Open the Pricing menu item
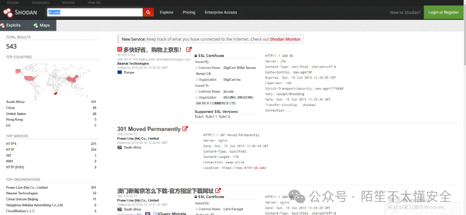The height and width of the screenshot is (215, 466). (x=189, y=13)
